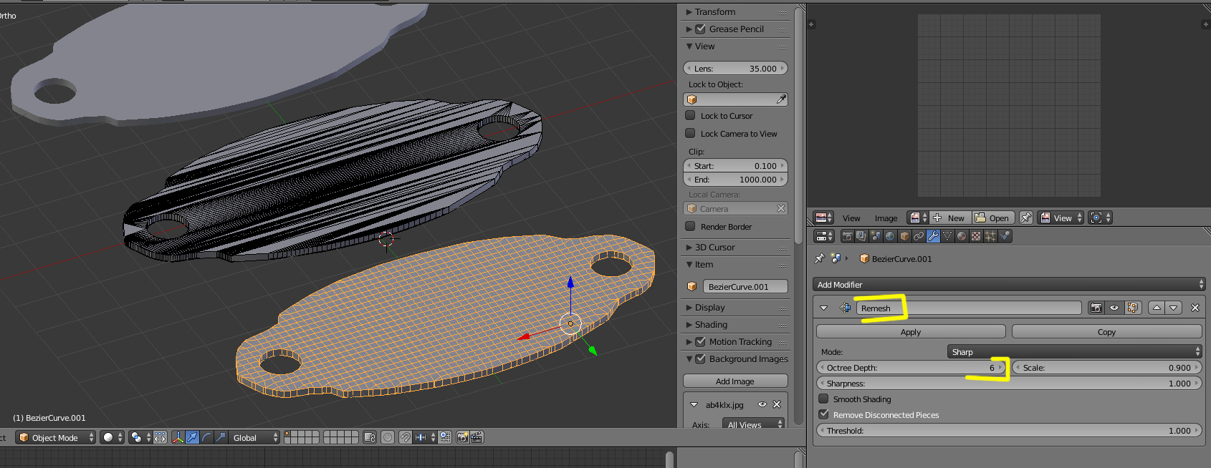Click the rotate manipulator arc icon
Image resolution: width=1211 pixels, height=468 pixels.
206,437
